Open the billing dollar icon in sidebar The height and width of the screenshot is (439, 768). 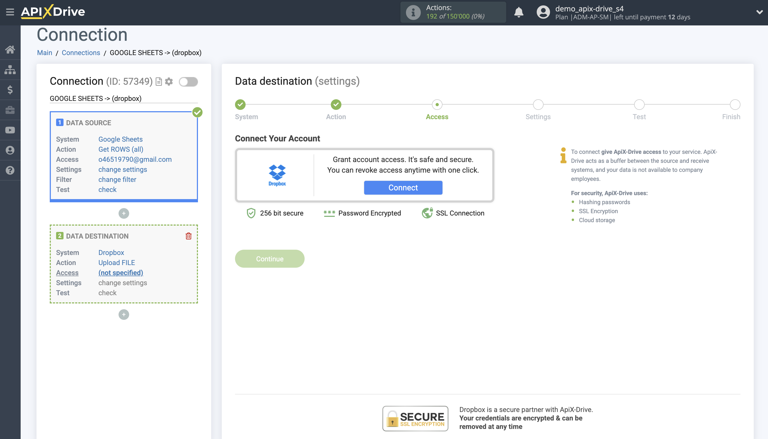tap(10, 89)
